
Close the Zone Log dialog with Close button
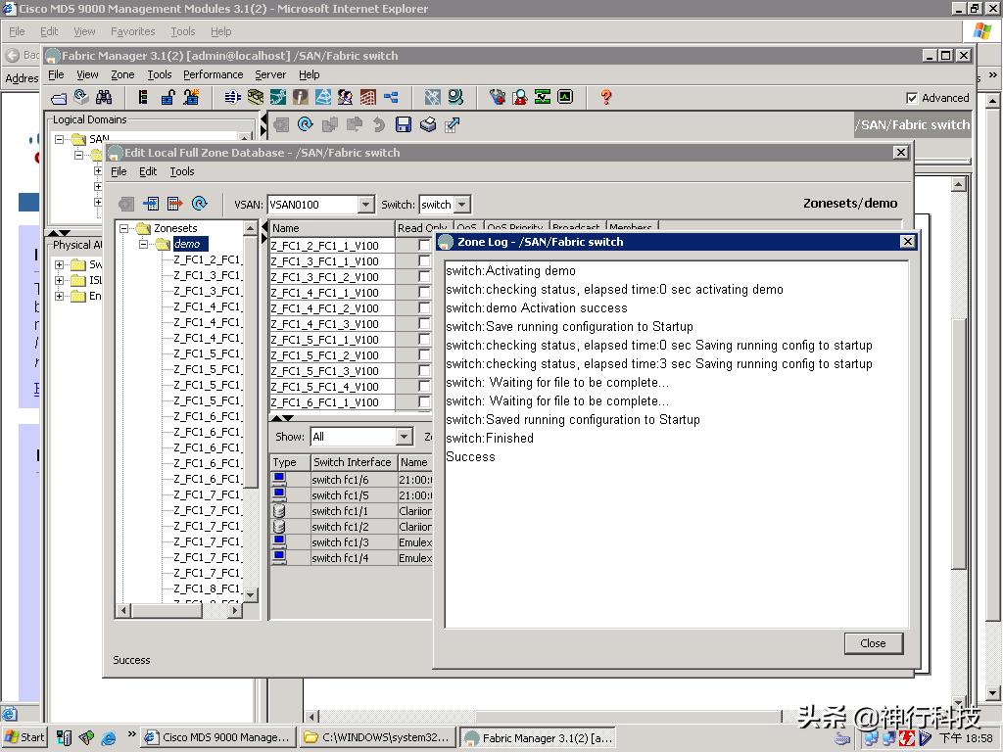tap(873, 643)
